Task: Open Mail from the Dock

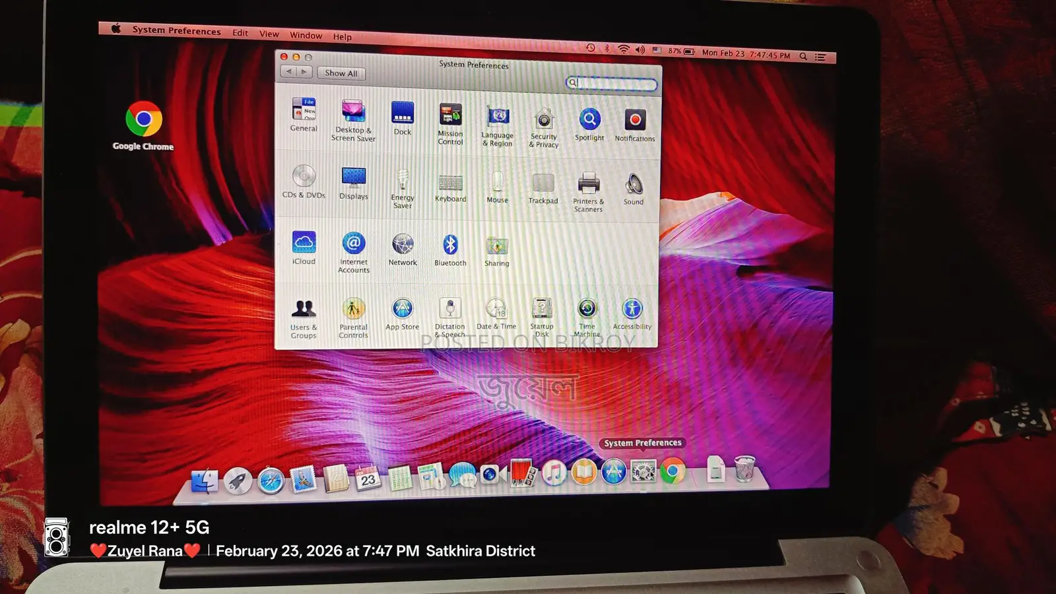Action: (x=303, y=480)
